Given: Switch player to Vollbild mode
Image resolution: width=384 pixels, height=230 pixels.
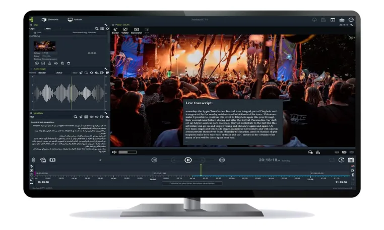Looking at the screenshot, I should pos(125,31).
